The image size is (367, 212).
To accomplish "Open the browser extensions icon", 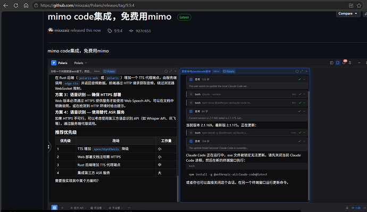I will point(351,5).
